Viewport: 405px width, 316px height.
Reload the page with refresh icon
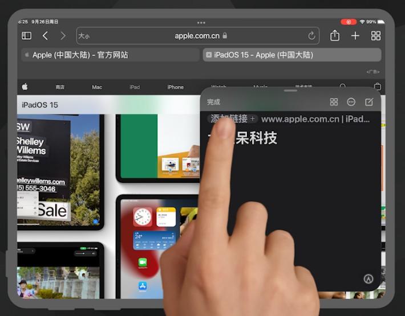[311, 35]
